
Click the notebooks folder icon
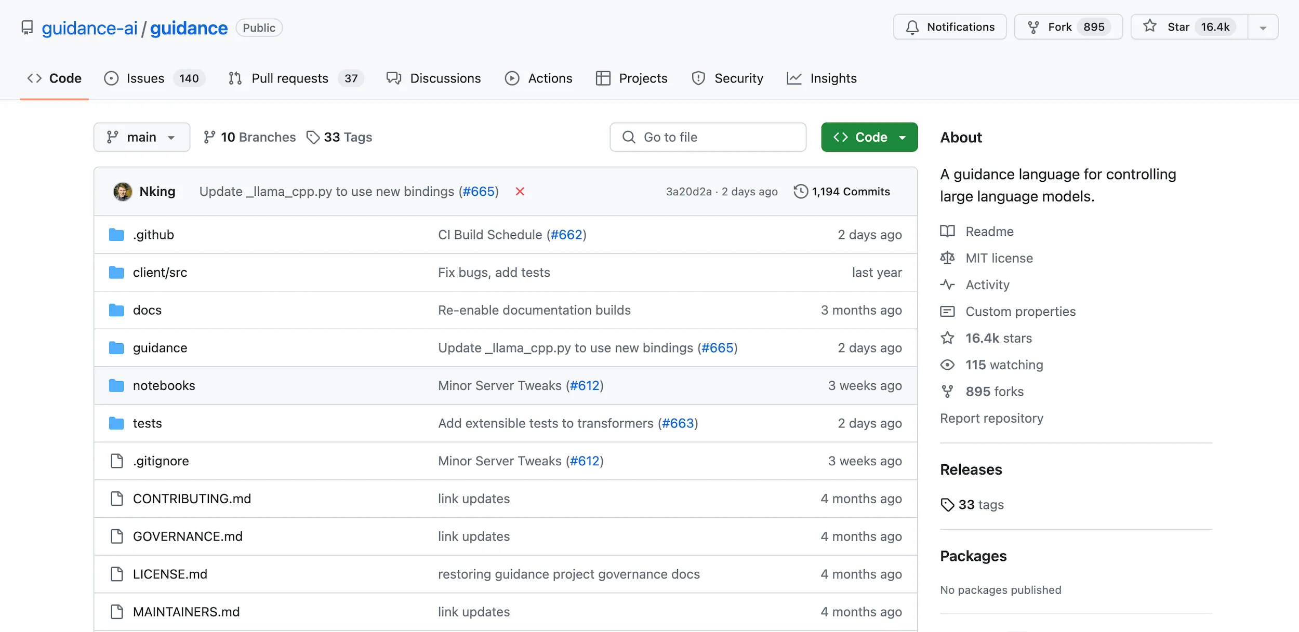(116, 385)
